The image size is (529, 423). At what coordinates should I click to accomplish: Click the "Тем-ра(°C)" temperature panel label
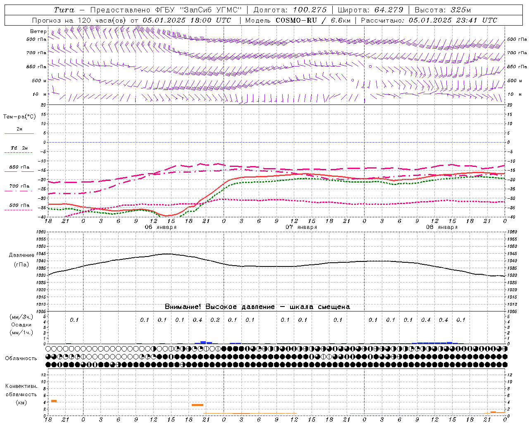(x=19, y=117)
